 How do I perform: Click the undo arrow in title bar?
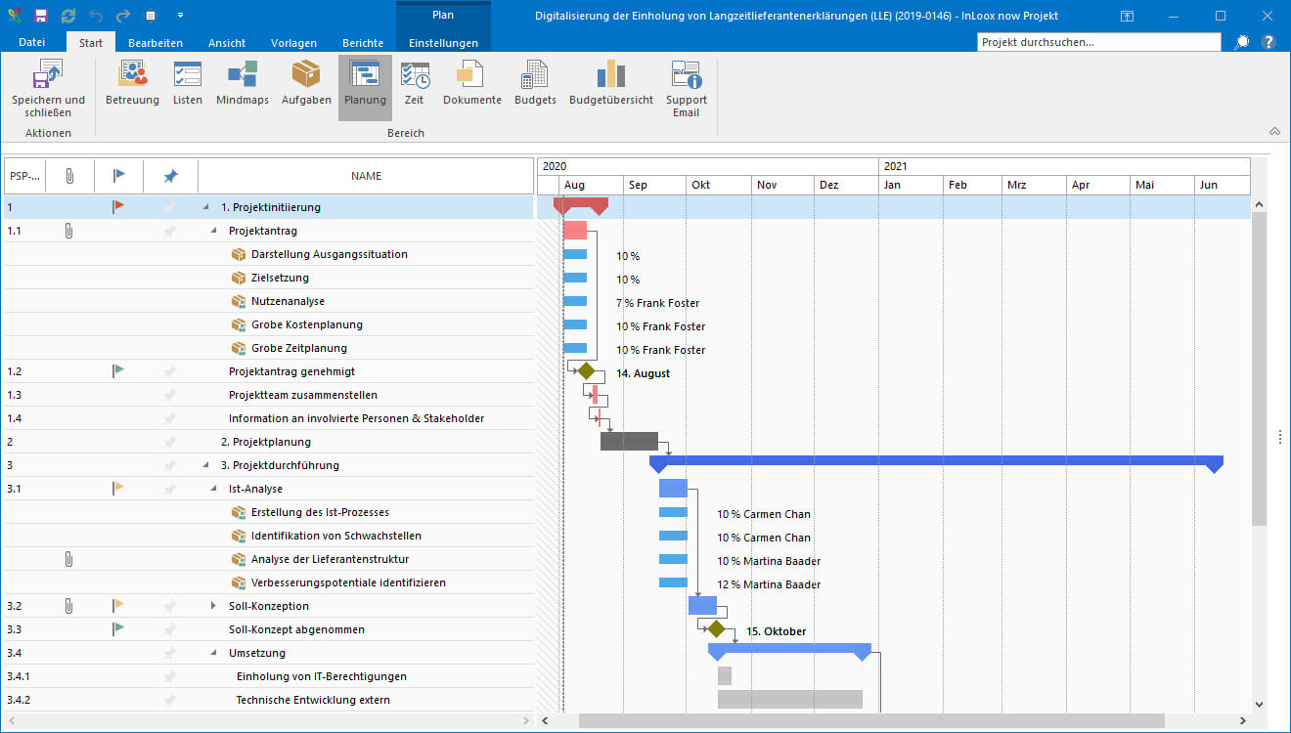point(95,16)
